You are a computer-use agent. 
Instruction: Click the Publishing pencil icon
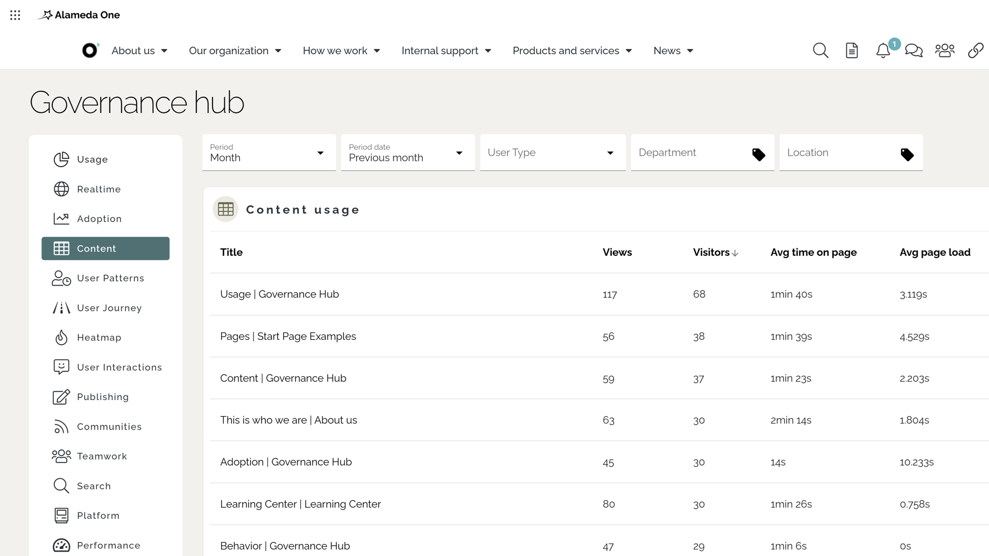61,397
